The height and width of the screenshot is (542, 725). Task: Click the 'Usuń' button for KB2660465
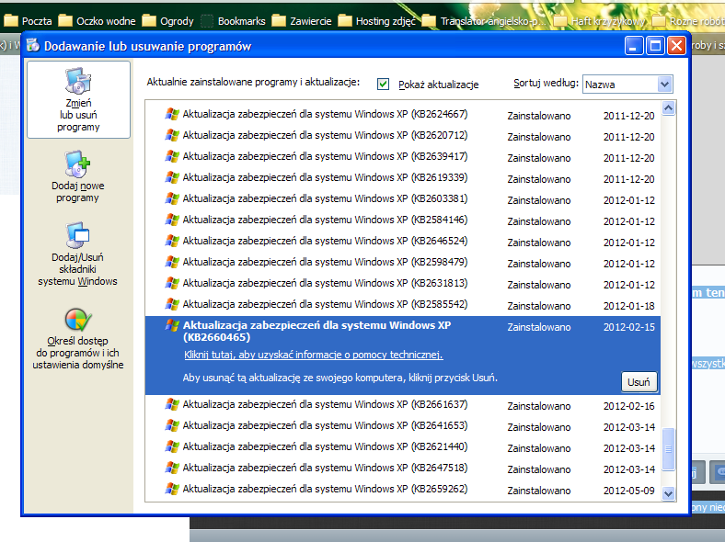pyautogui.click(x=639, y=382)
